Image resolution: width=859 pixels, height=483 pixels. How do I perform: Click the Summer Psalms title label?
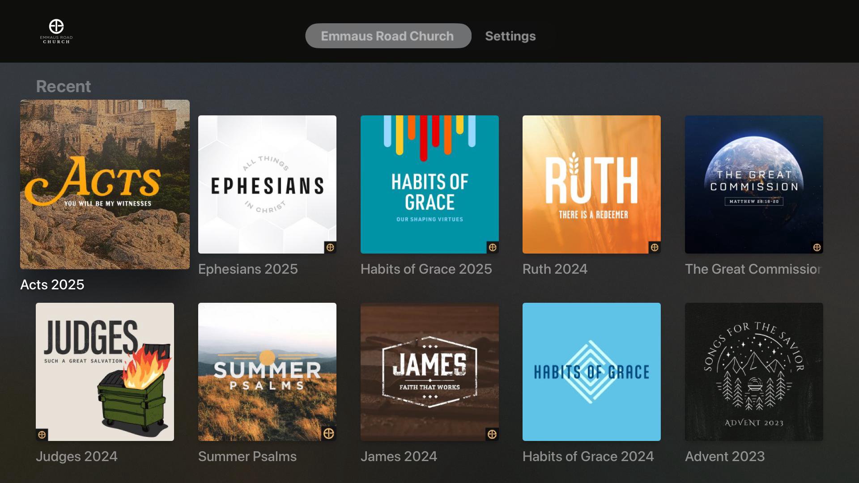pos(247,456)
